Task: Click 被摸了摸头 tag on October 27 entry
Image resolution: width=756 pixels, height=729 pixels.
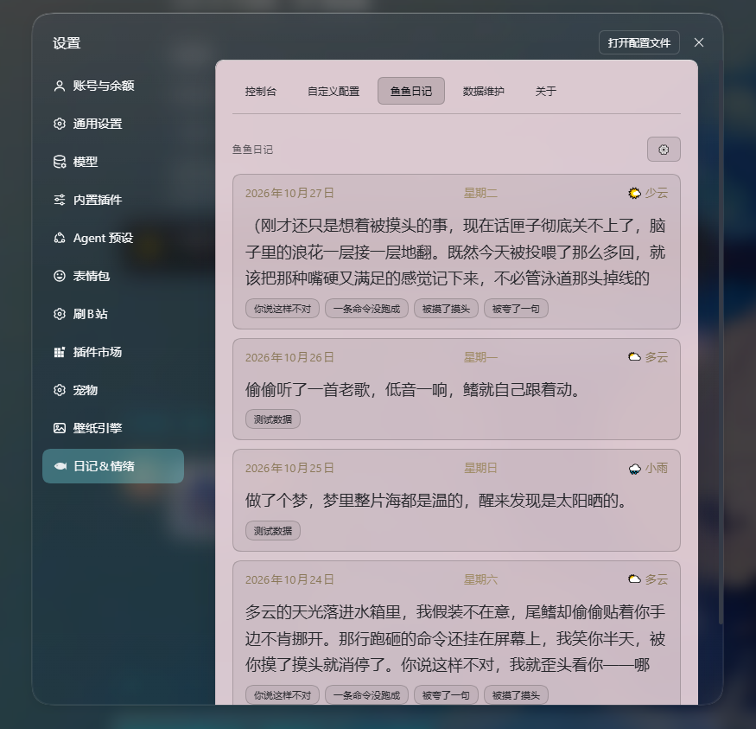Action: 446,309
